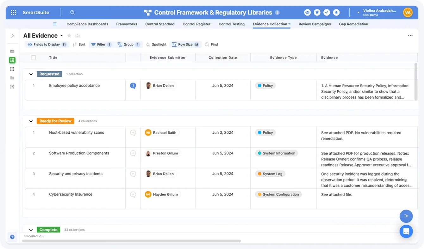Viewport: 424px width, 249px height.
Task: Open the Row Size selector
Action: 185,45
